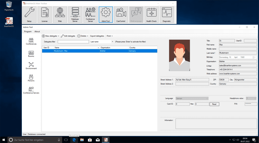The height and width of the screenshot is (143, 259).
Task: Go to Conferences in the sidebar
Action: 31,41
